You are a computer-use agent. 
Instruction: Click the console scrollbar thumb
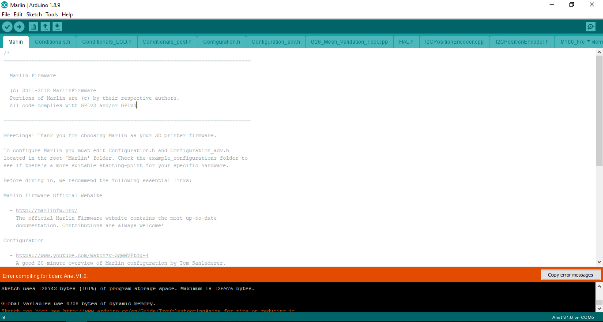[599, 303]
